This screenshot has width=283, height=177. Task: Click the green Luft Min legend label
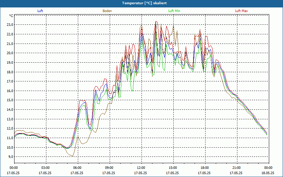coord(174,11)
